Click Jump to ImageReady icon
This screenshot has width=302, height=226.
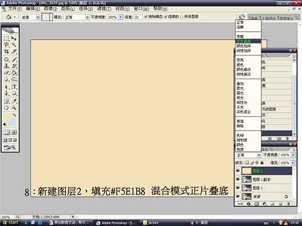click(x=10, y=148)
